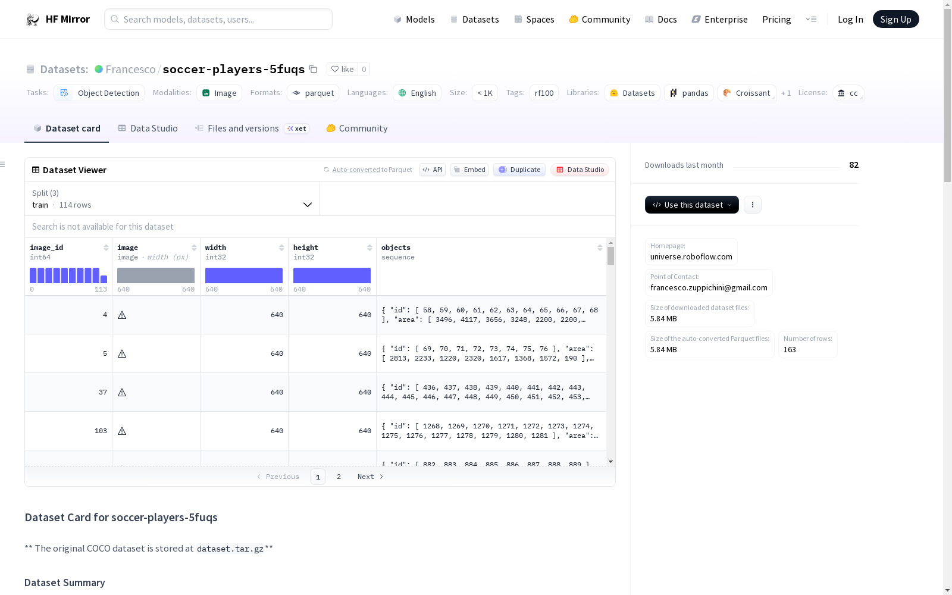Open Enterprise in the top navigation

720,19
